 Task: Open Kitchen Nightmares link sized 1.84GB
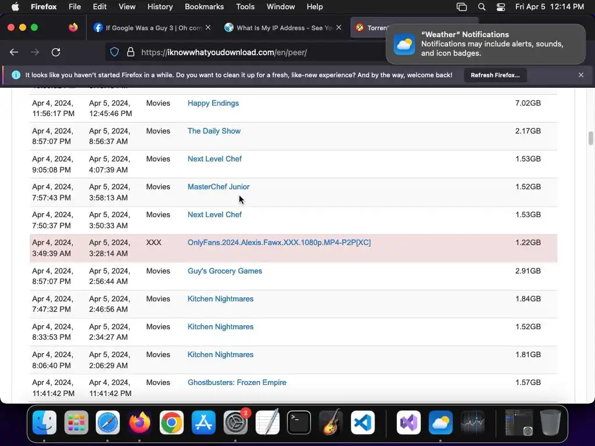[x=220, y=299]
